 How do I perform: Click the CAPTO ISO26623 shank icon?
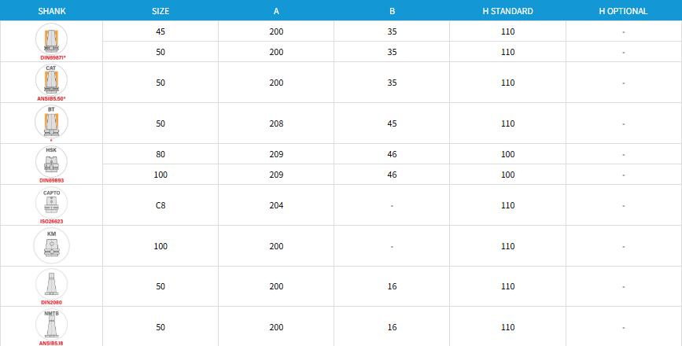click(x=51, y=203)
